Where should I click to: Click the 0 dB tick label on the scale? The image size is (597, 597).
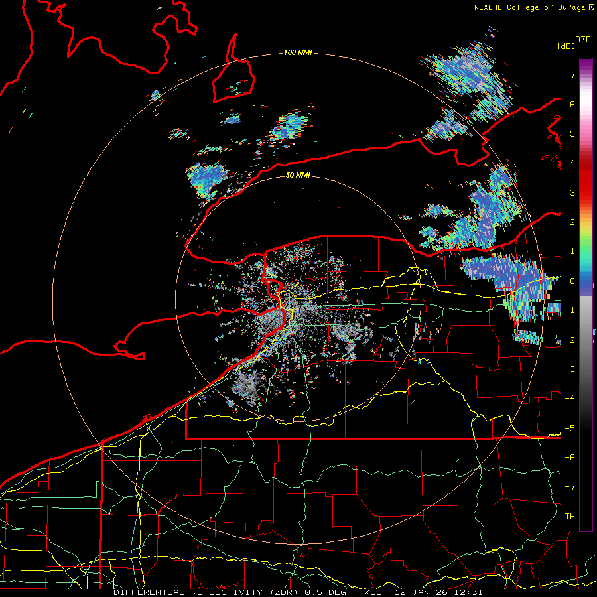[572, 281]
